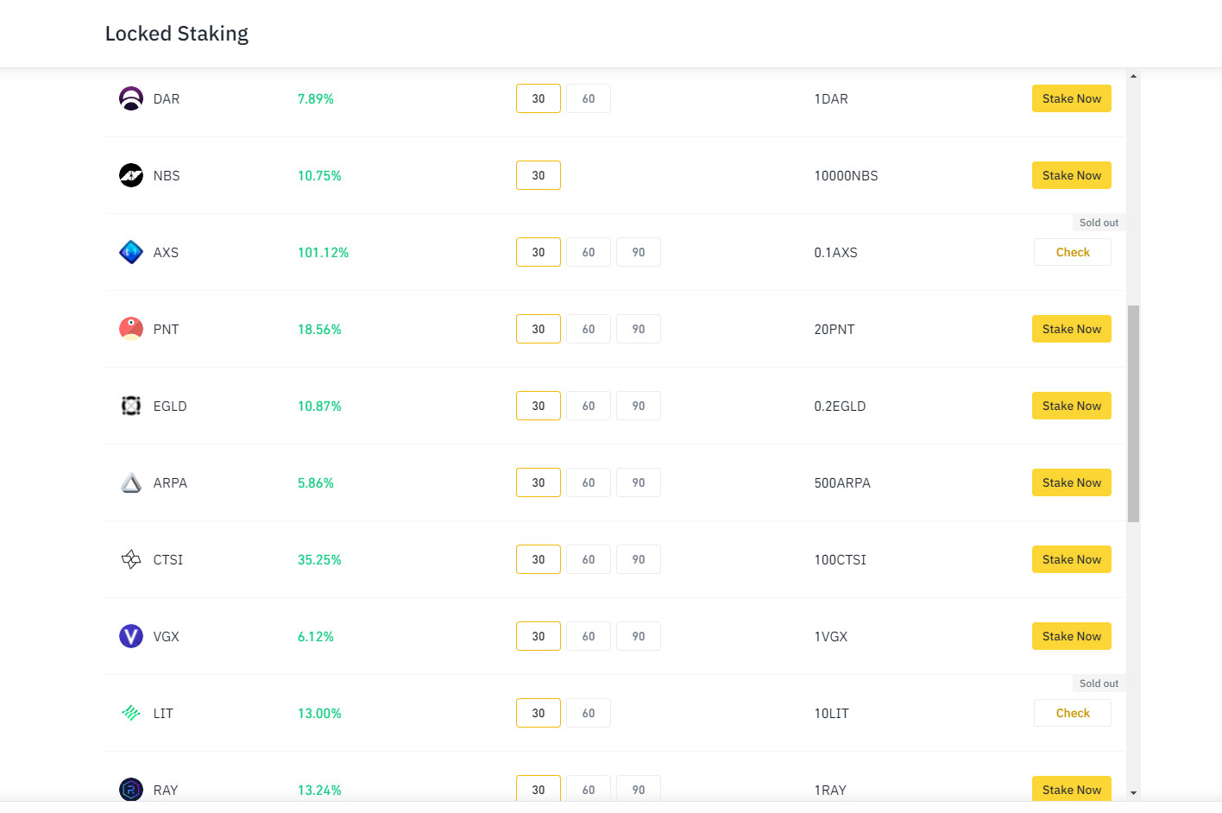
Task: Click the LIT coin icon
Action: (131, 713)
